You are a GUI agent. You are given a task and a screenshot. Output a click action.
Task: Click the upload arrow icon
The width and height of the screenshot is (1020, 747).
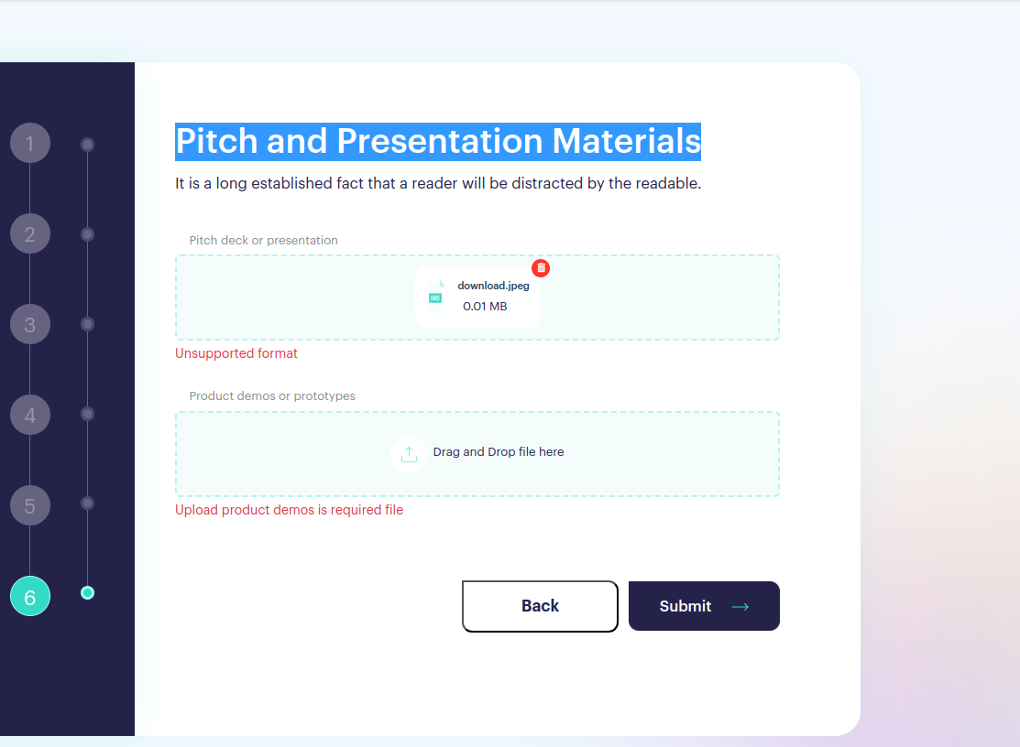(409, 454)
